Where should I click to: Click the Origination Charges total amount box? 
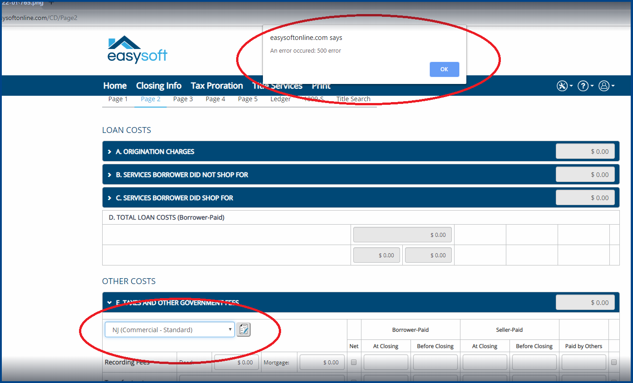tap(585, 152)
